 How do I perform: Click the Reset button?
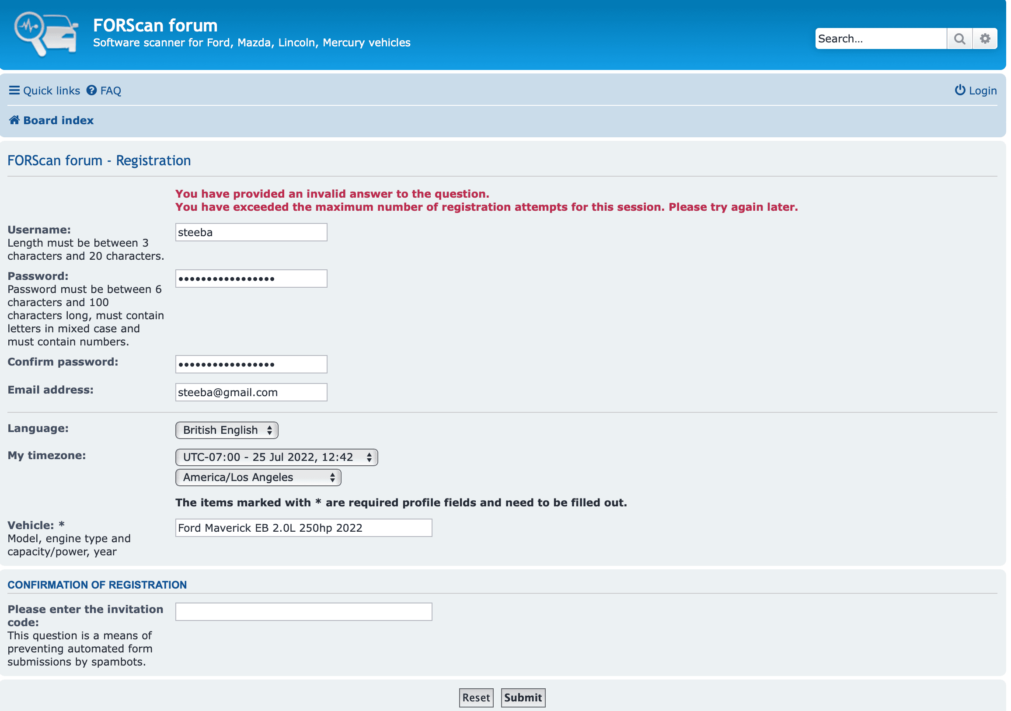[477, 698]
